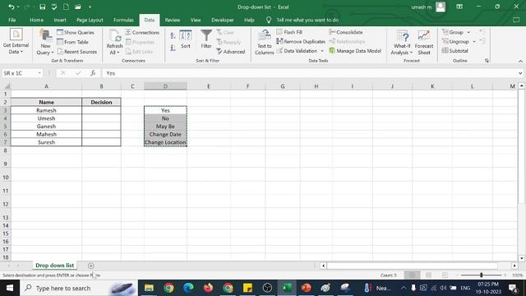This screenshot has height=296, width=526.
Task: Open the Sort dialog
Action: [186, 39]
